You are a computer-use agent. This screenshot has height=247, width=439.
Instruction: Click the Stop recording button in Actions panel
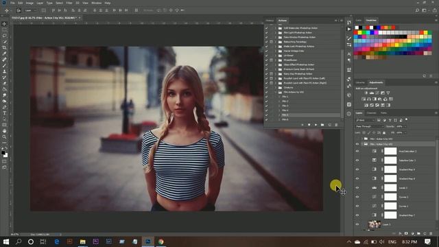coord(302,125)
